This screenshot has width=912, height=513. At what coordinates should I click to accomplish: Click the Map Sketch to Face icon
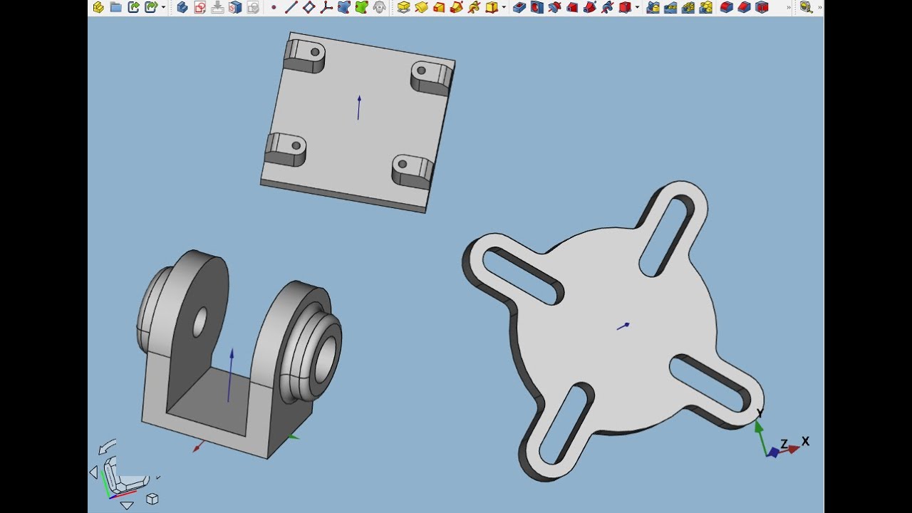[x=235, y=7]
